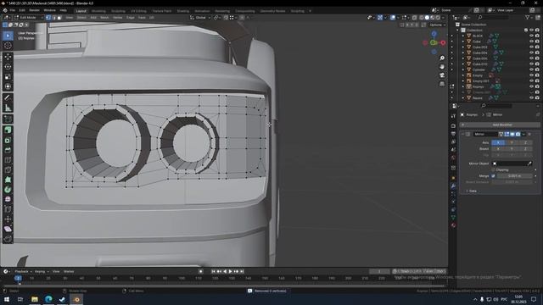Toggle camera view icon in viewport

[442, 75]
